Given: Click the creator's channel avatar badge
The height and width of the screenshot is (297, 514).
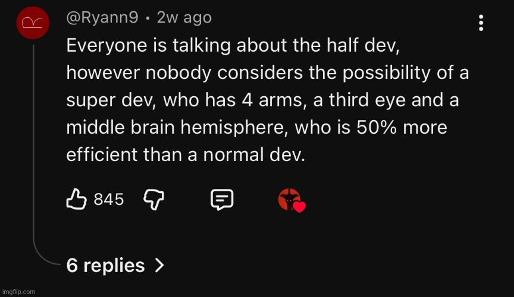Looking at the screenshot, I should point(289,200).
